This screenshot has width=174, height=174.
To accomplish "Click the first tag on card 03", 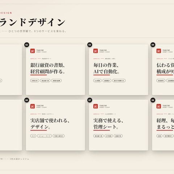I will (98, 80).
